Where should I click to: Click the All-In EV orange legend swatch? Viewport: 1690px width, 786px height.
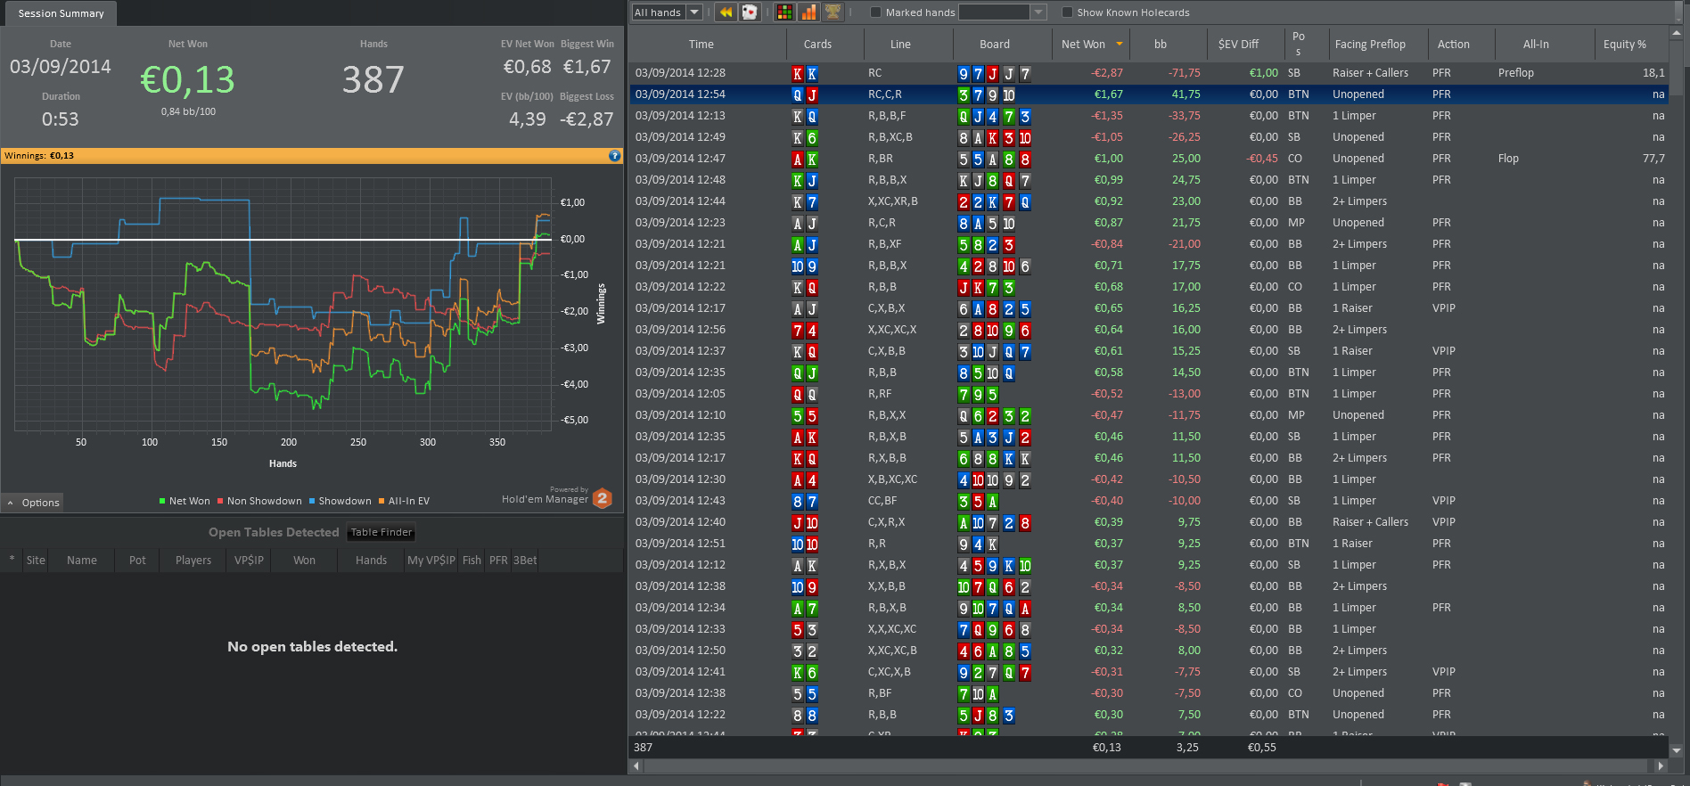pos(381,501)
